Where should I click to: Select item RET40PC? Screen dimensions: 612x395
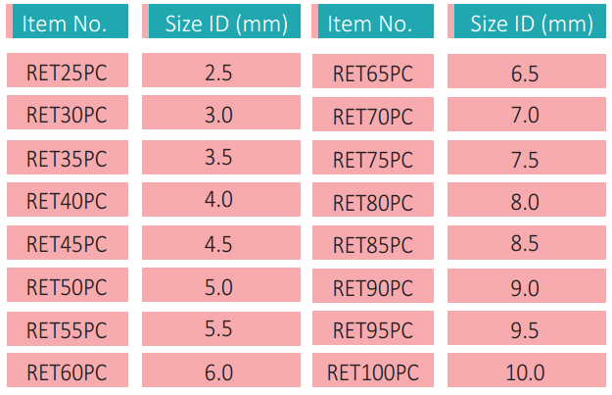point(67,201)
